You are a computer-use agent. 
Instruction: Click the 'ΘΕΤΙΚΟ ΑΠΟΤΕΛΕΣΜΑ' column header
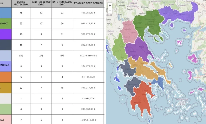tap(21, 3)
